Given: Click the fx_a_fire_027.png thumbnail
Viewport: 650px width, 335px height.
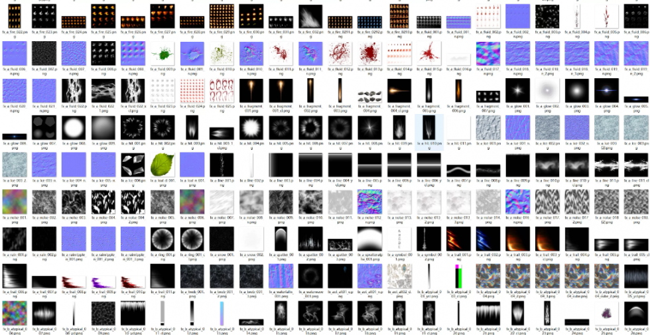Looking at the screenshot, I should point(162,16).
